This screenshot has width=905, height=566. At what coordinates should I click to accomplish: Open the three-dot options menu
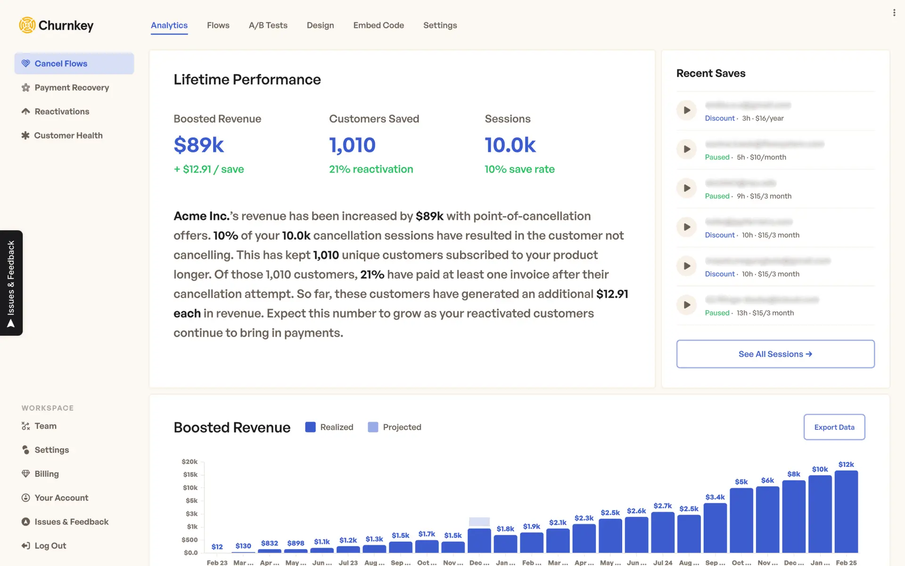[x=894, y=13]
